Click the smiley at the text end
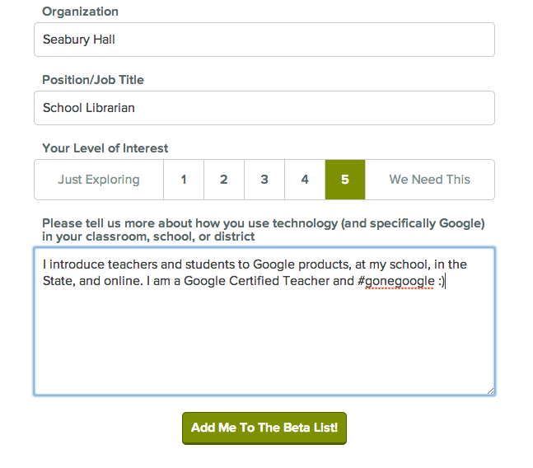 442,282
